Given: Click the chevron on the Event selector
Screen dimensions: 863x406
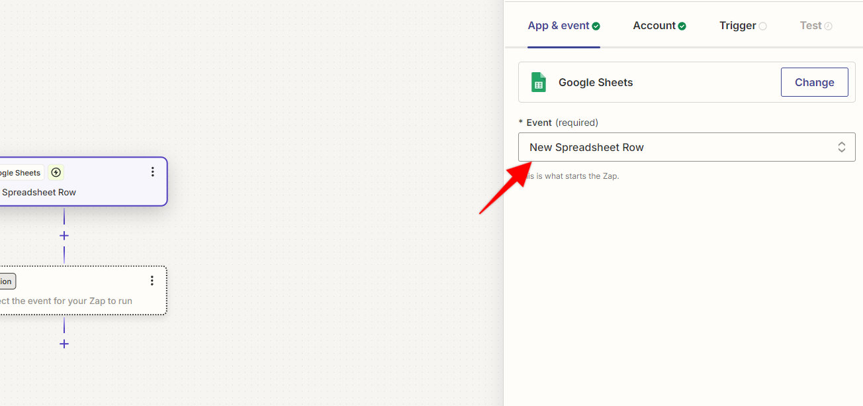Looking at the screenshot, I should (841, 146).
